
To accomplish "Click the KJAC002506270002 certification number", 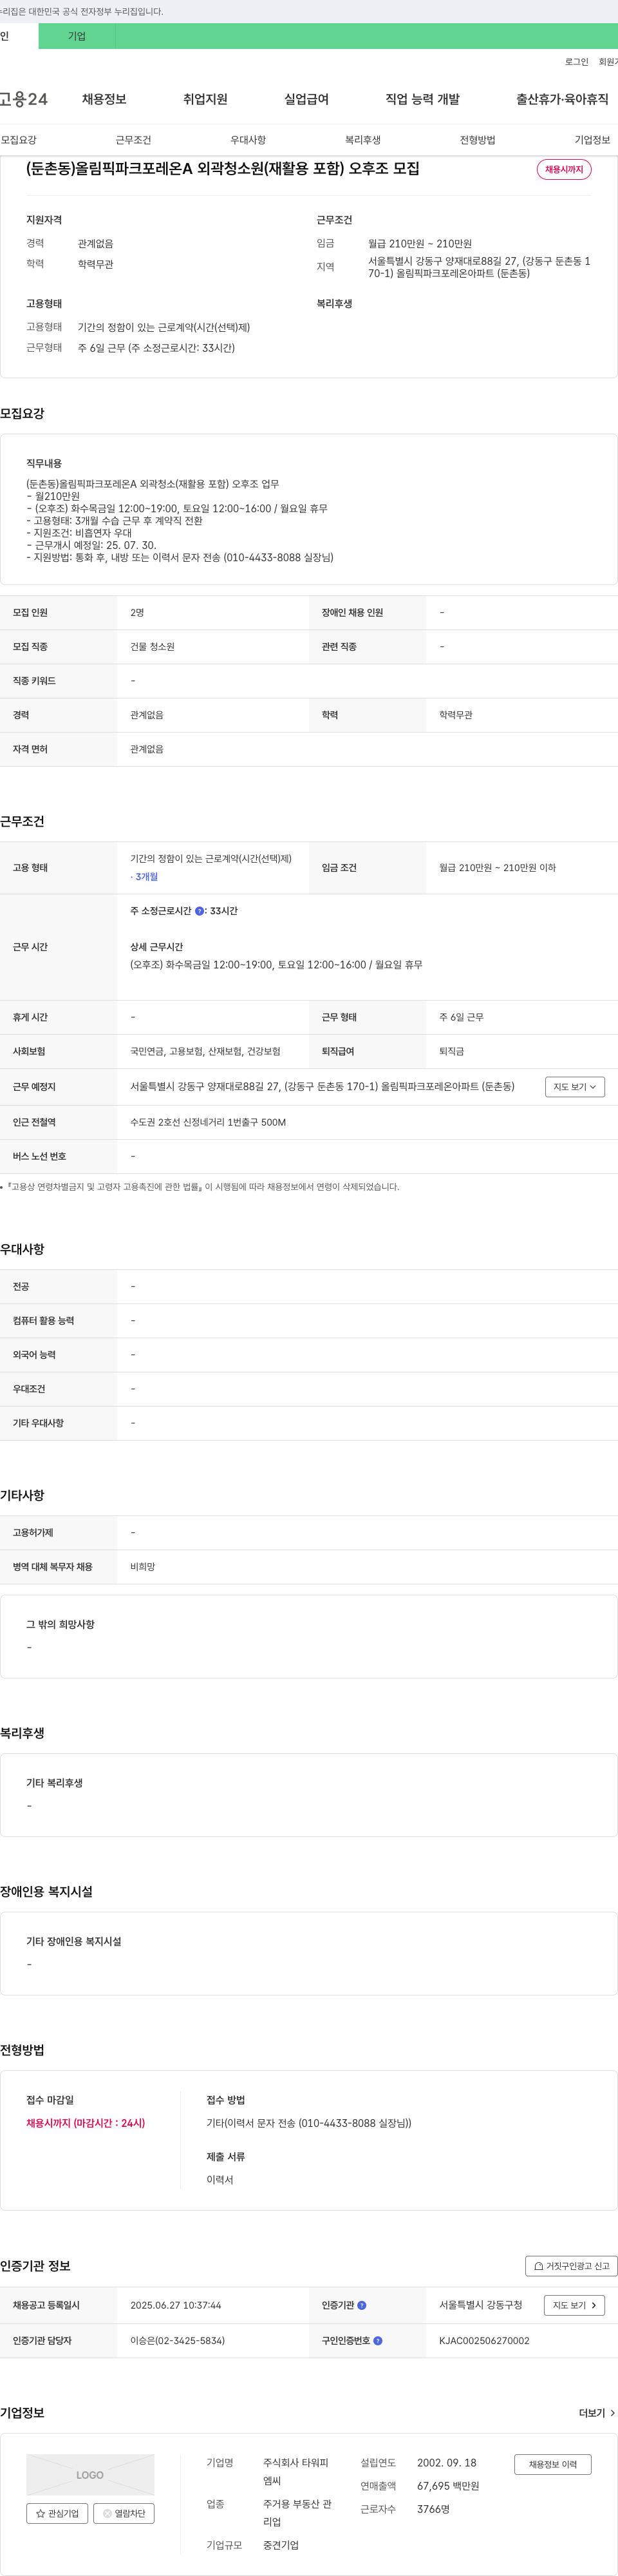I will click(x=484, y=2340).
